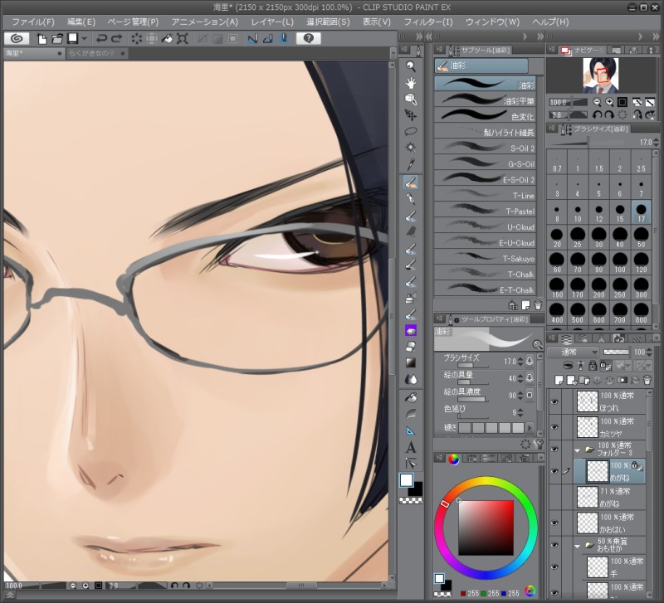This screenshot has width=664, height=603.
Task: Hide the おもせか folder
Action: 554,545
